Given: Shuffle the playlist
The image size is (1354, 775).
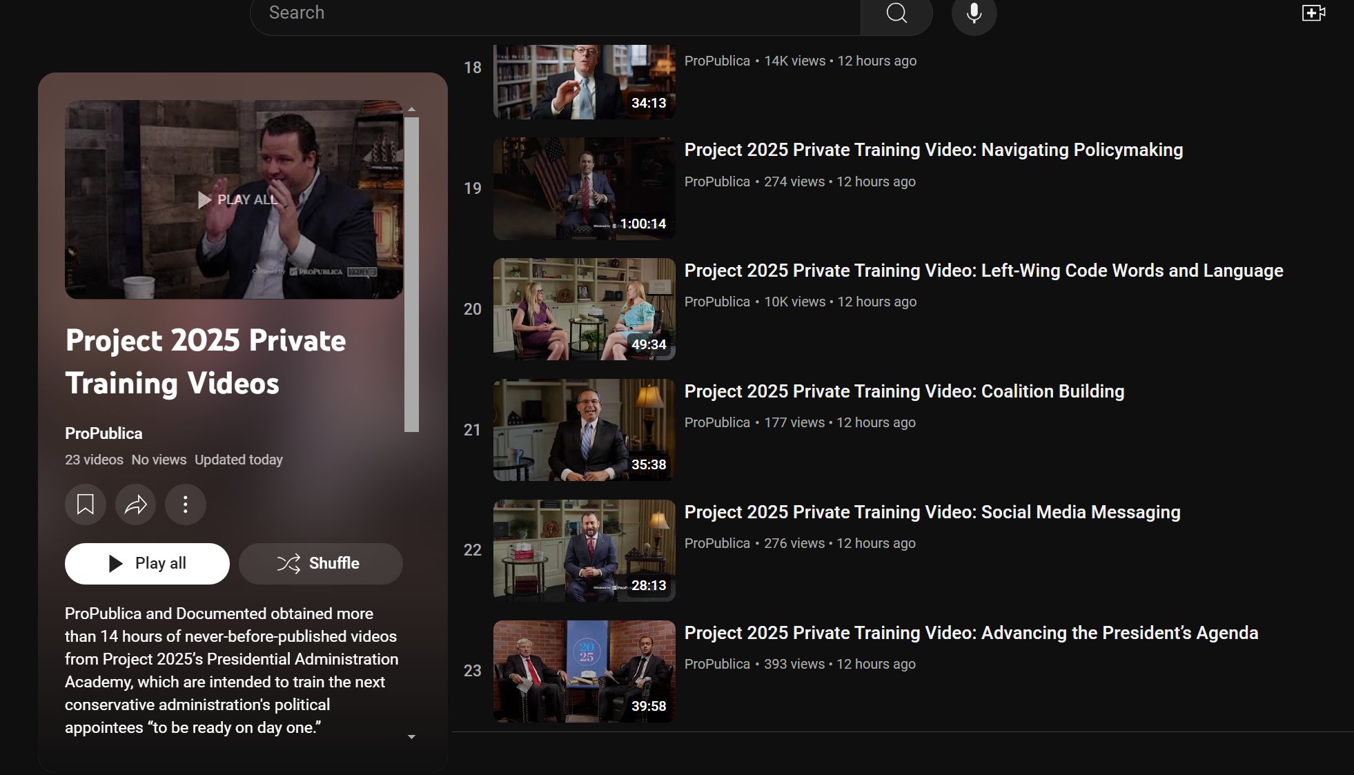Looking at the screenshot, I should pyautogui.click(x=321, y=563).
